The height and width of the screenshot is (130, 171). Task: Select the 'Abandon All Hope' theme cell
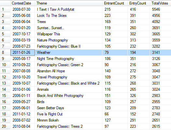(68, 71)
